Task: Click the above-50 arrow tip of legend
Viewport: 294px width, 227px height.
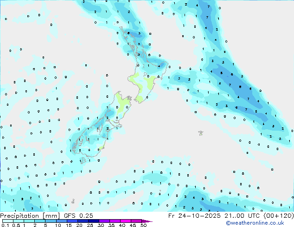Action: pyautogui.click(x=147, y=221)
